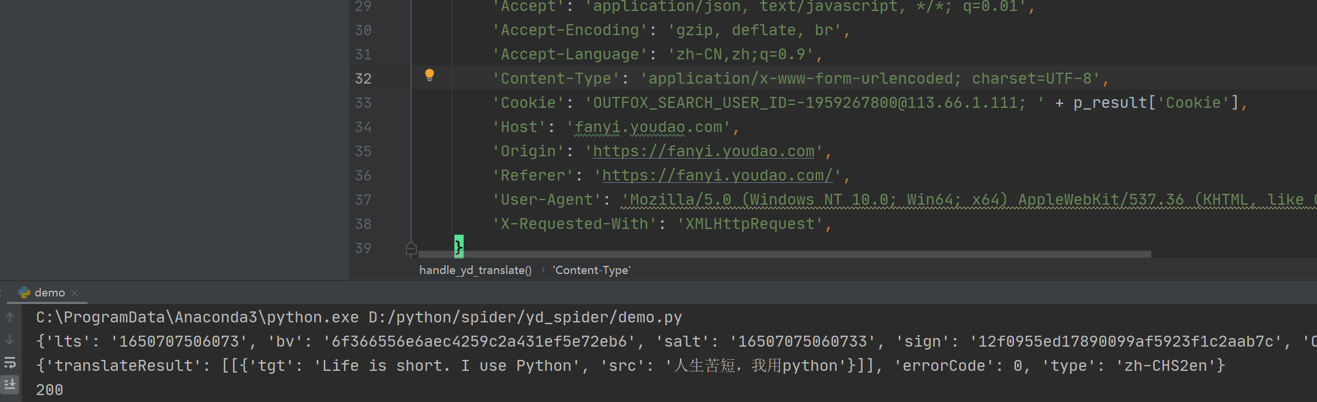Toggle scroll to end icon in console
The image size is (1317, 402).
[x=10, y=384]
